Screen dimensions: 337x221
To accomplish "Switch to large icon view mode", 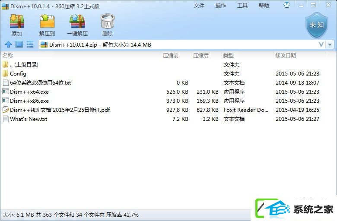I will click(19, 44).
